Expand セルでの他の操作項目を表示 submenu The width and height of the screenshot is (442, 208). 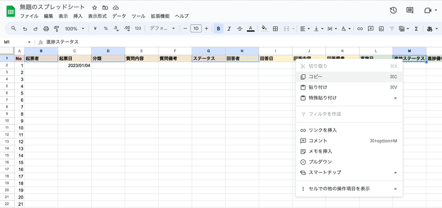pos(349,189)
